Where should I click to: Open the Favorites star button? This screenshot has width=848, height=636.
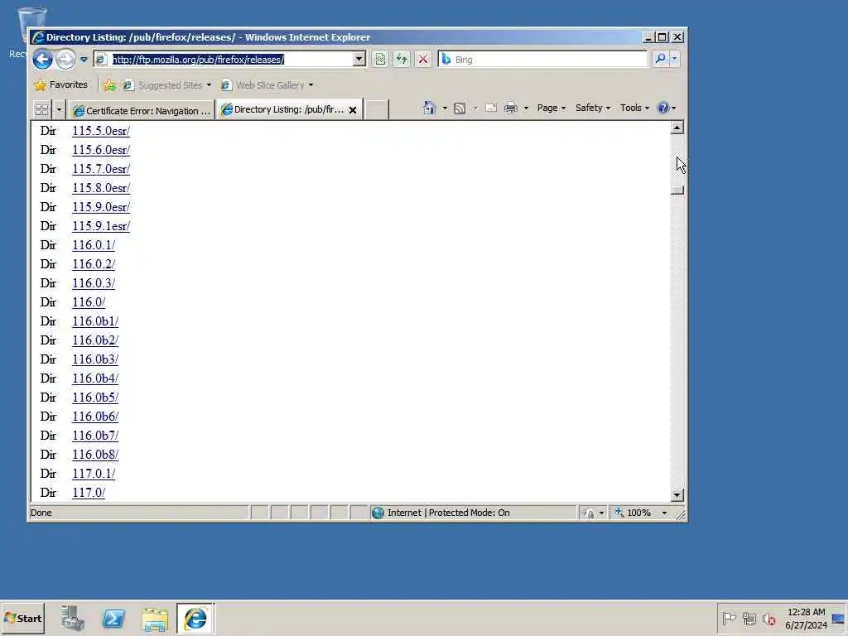tap(60, 85)
